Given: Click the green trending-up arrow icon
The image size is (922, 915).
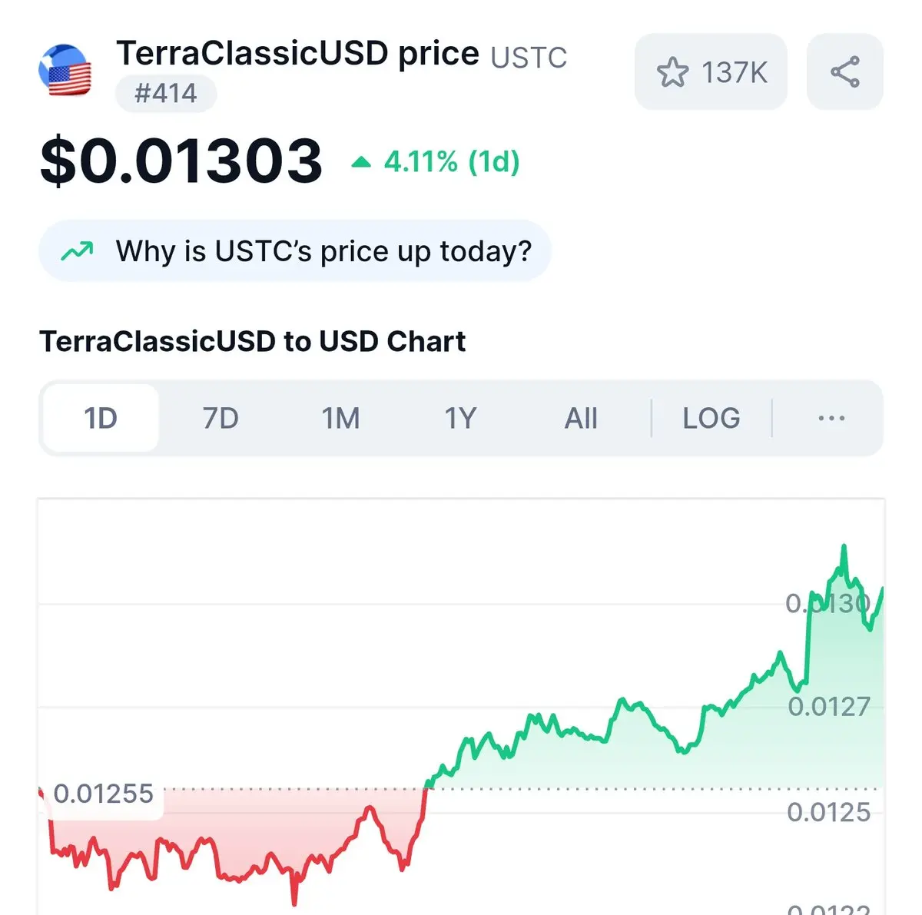Looking at the screenshot, I should coord(78,251).
